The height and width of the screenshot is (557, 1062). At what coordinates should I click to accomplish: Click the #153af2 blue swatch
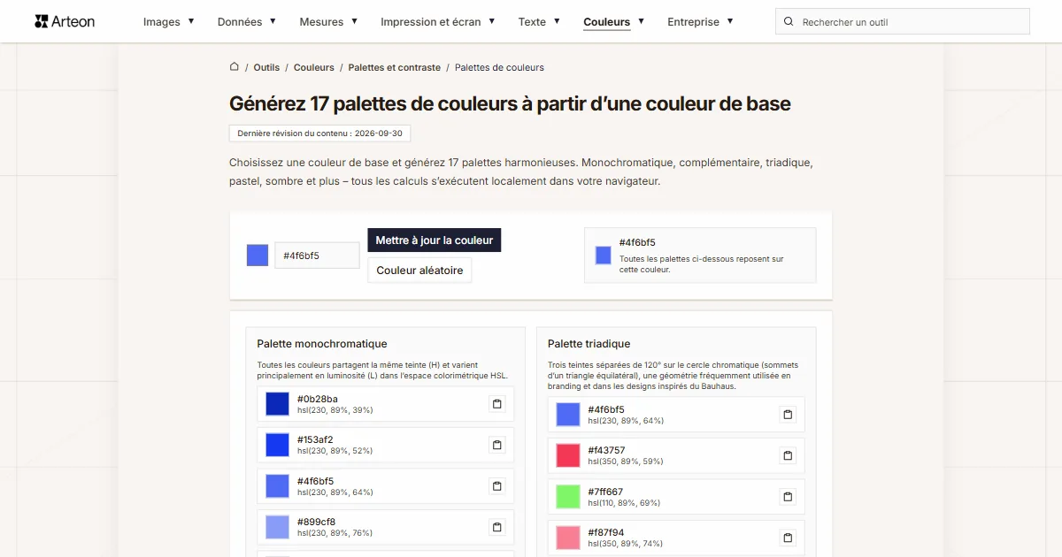[277, 445]
